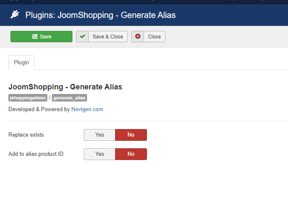The height and width of the screenshot is (198, 288).
Task: Click the green checkmark icon beside Save & Close
Action: (82, 37)
